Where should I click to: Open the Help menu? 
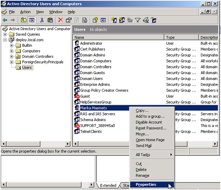point(71,12)
